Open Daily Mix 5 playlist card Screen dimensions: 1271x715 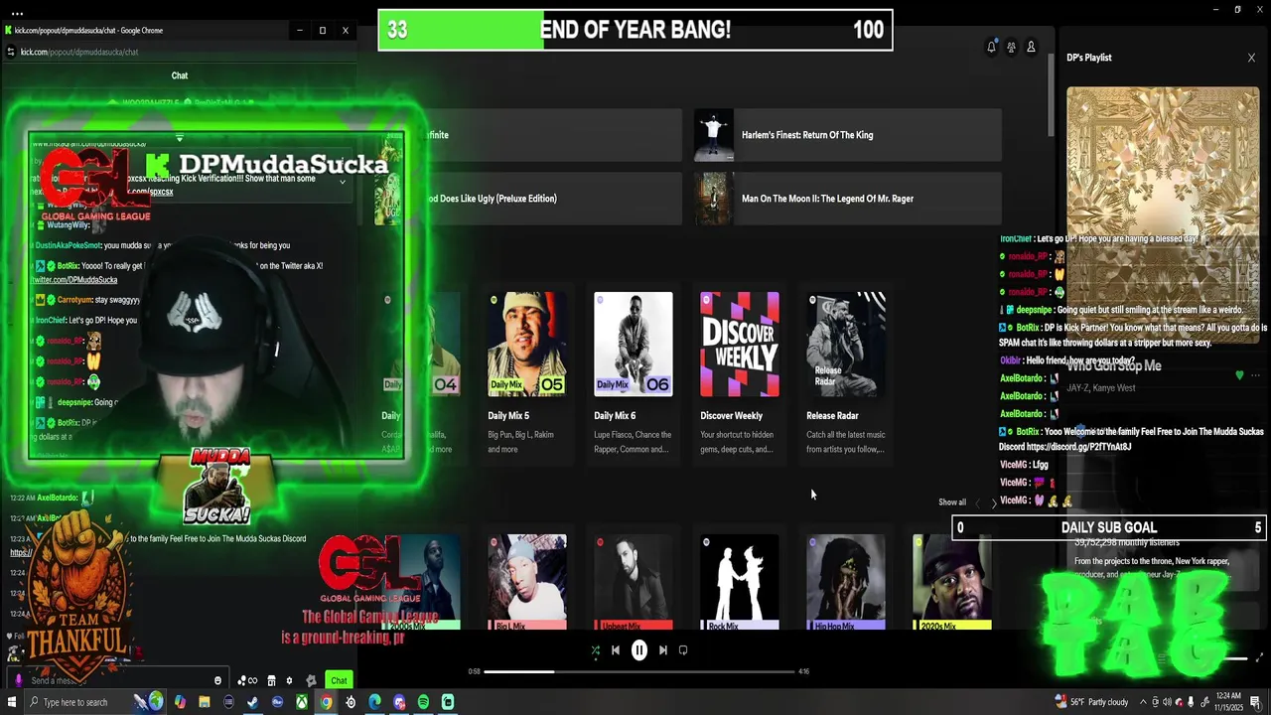[526, 375]
